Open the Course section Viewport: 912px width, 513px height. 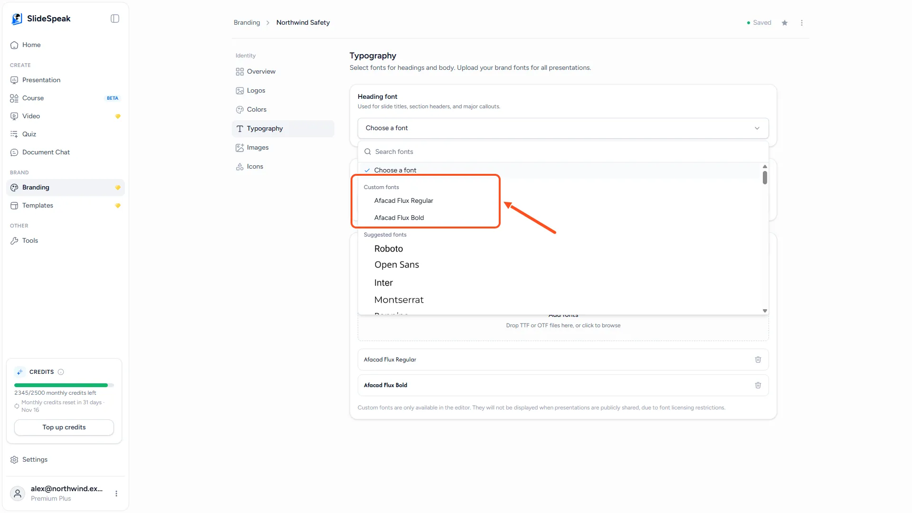point(65,98)
